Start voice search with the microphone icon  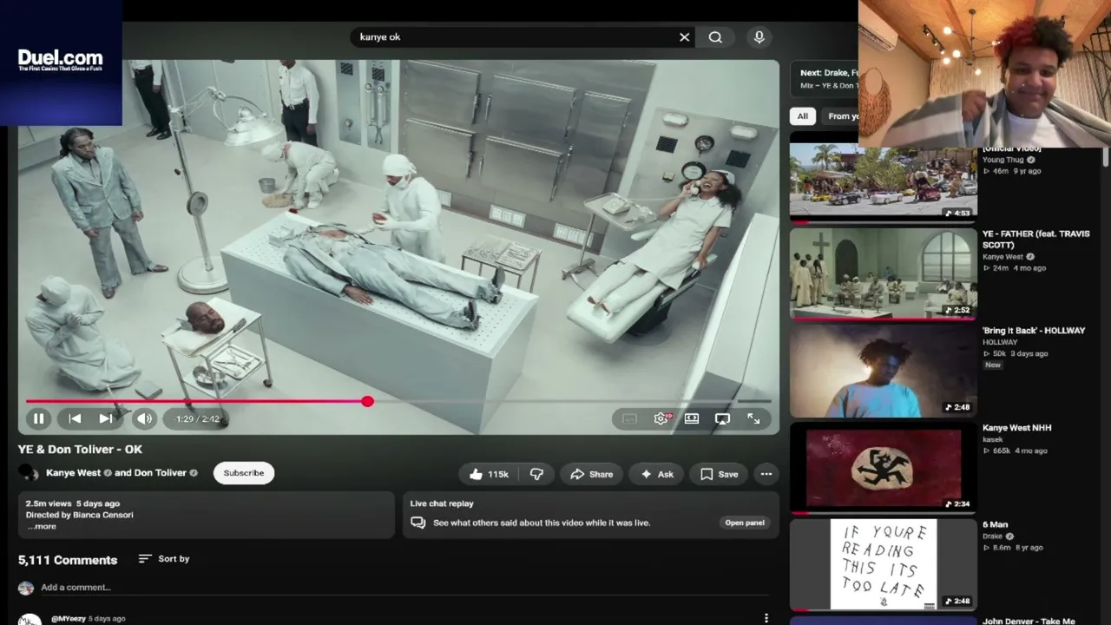click(x=759, y=37)
